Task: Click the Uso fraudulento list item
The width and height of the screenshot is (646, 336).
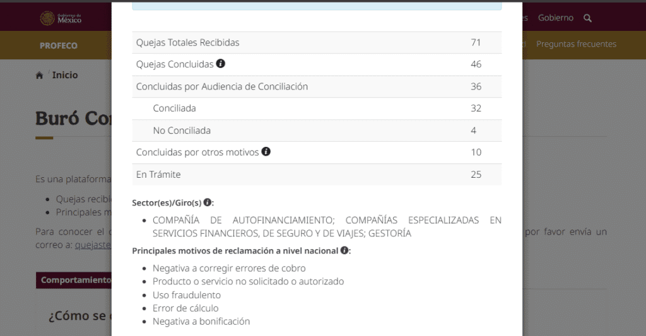Action: 186,295
